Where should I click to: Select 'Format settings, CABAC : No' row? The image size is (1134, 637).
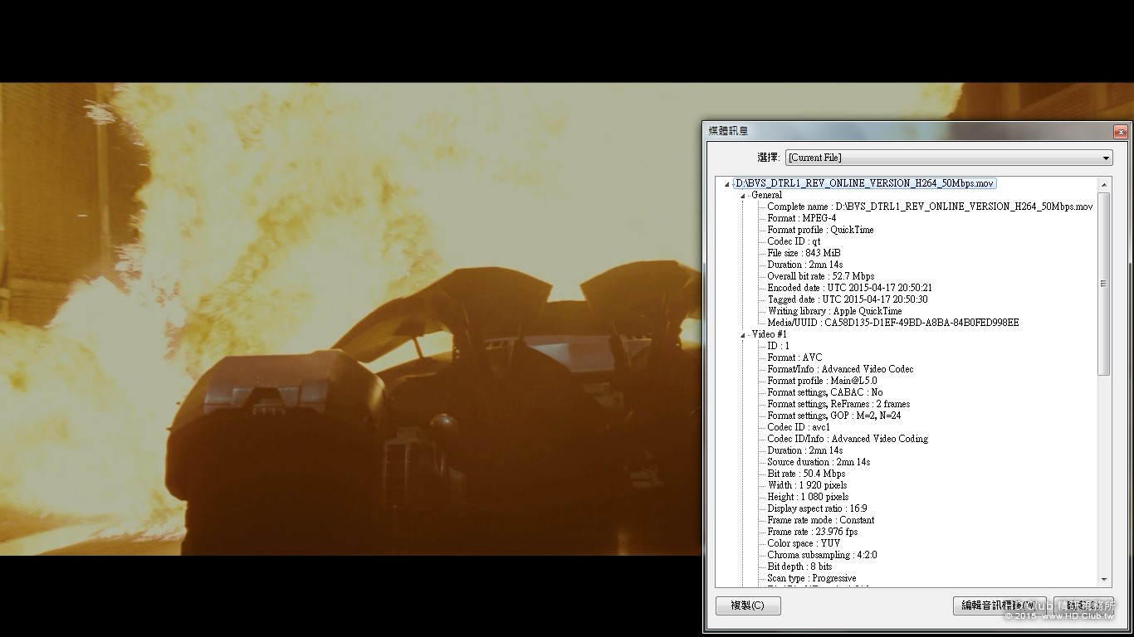(825, 392)
